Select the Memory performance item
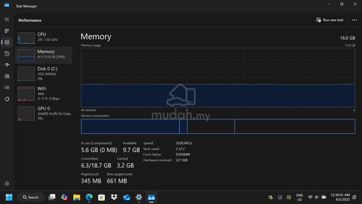This screenshot has width=362, height=204. click(44, 56)
